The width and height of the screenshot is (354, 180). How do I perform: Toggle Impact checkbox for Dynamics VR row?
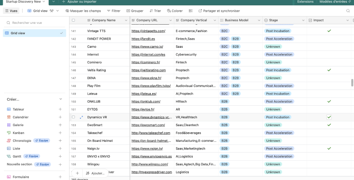[329, 117]
